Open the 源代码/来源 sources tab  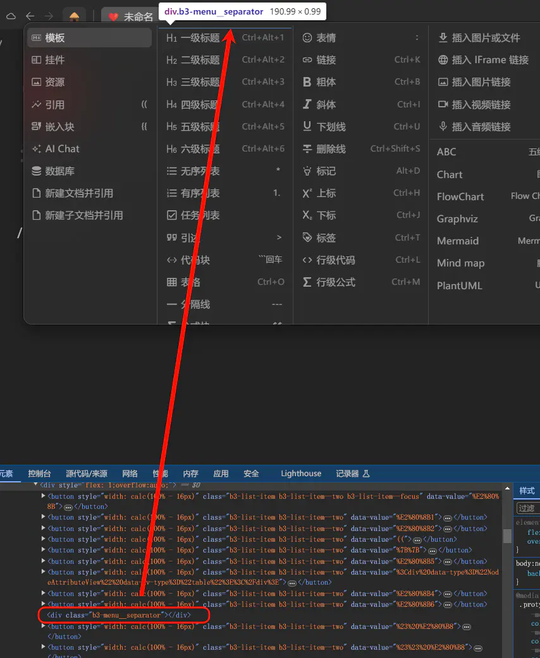87,474
